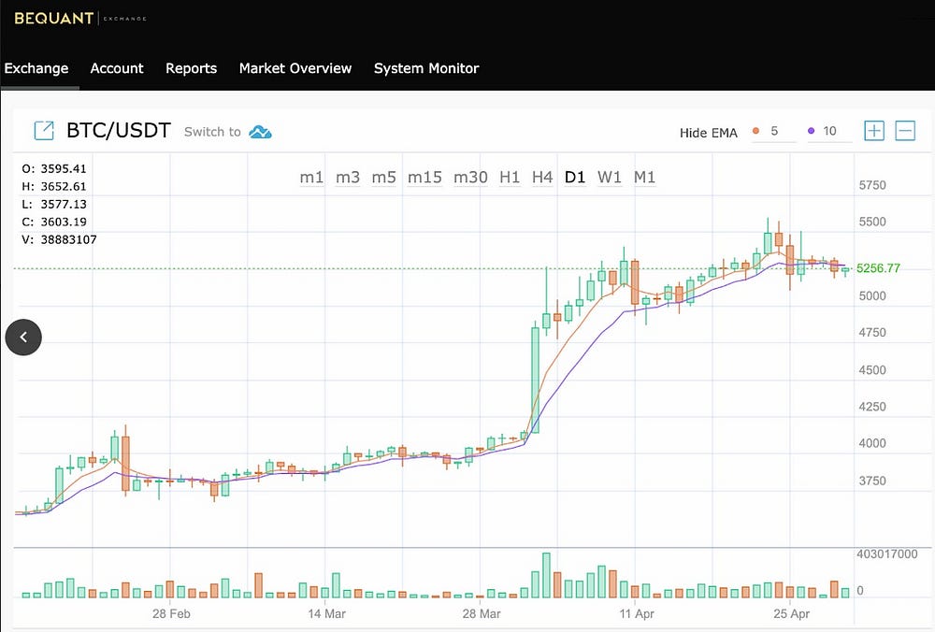935x632 pixels.
Task: Open the Account tab
Action: [x=117, y=68]
